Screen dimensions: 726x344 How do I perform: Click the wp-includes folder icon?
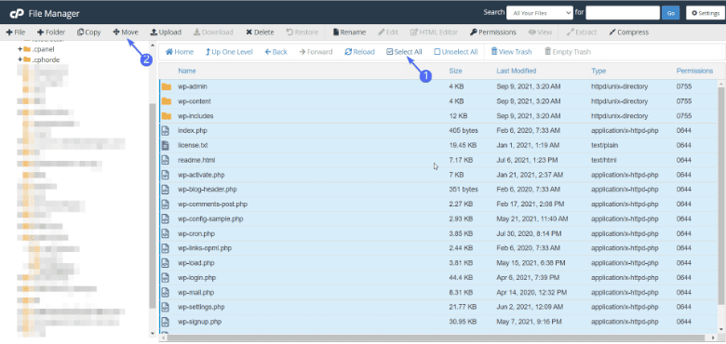167,116
